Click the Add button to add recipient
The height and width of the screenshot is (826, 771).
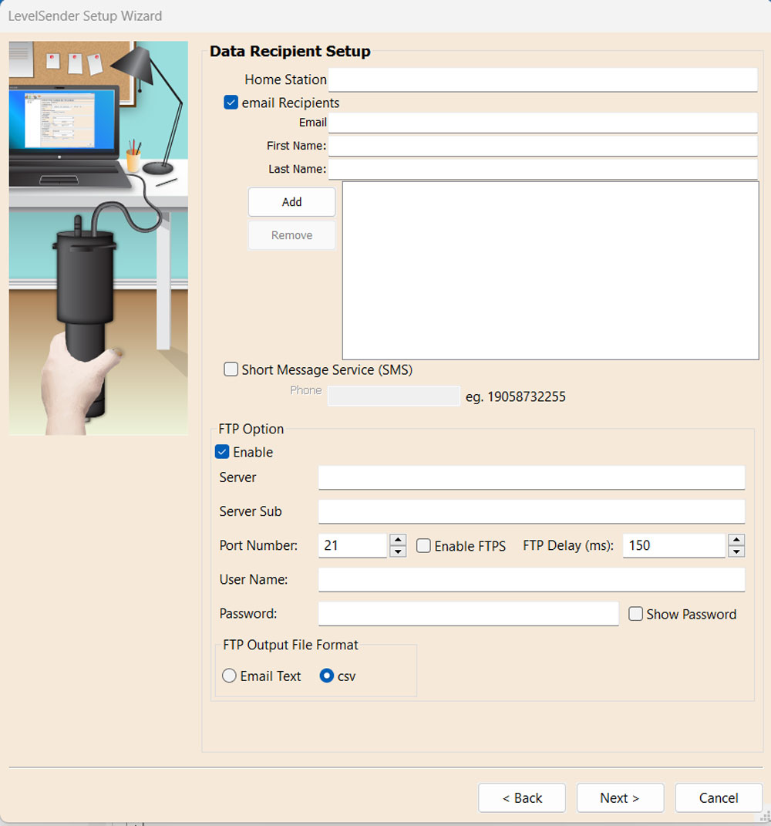tap(291, 201)
